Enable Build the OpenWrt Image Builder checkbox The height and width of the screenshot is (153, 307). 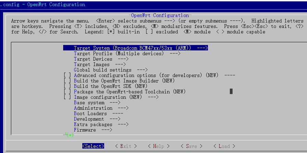click(x=67, y=81)
